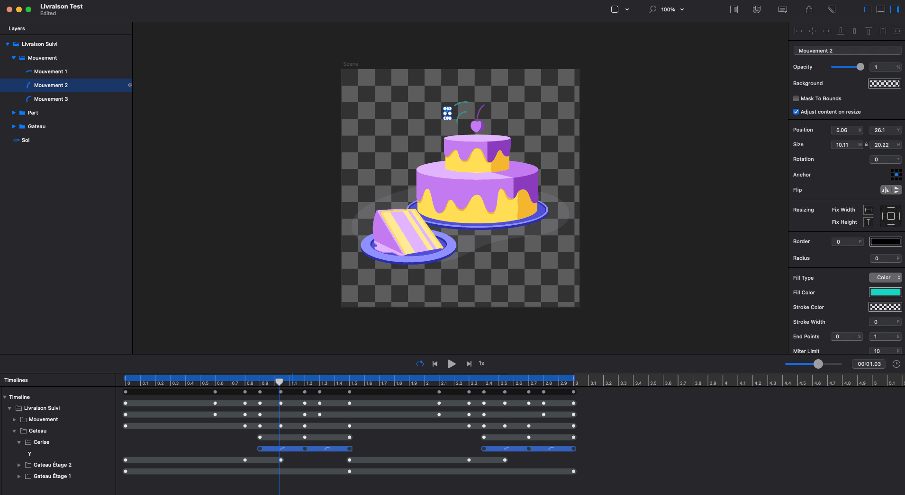
Task: Click the clock icon beside timecode
Action: 896,364
